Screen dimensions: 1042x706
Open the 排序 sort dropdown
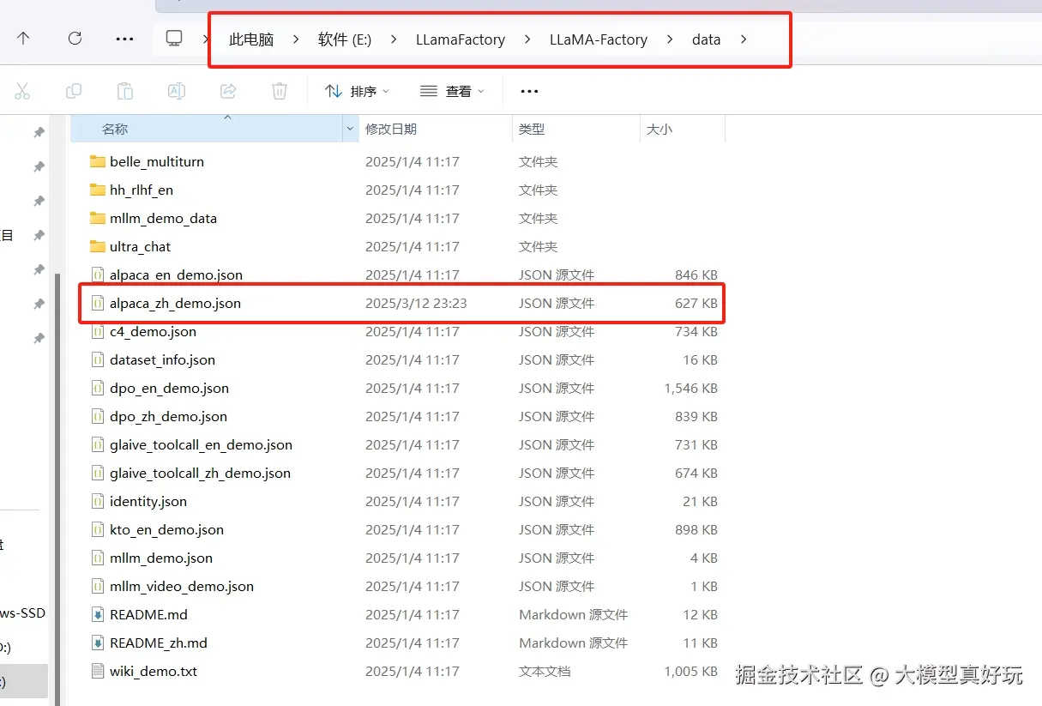pos(357,91)
